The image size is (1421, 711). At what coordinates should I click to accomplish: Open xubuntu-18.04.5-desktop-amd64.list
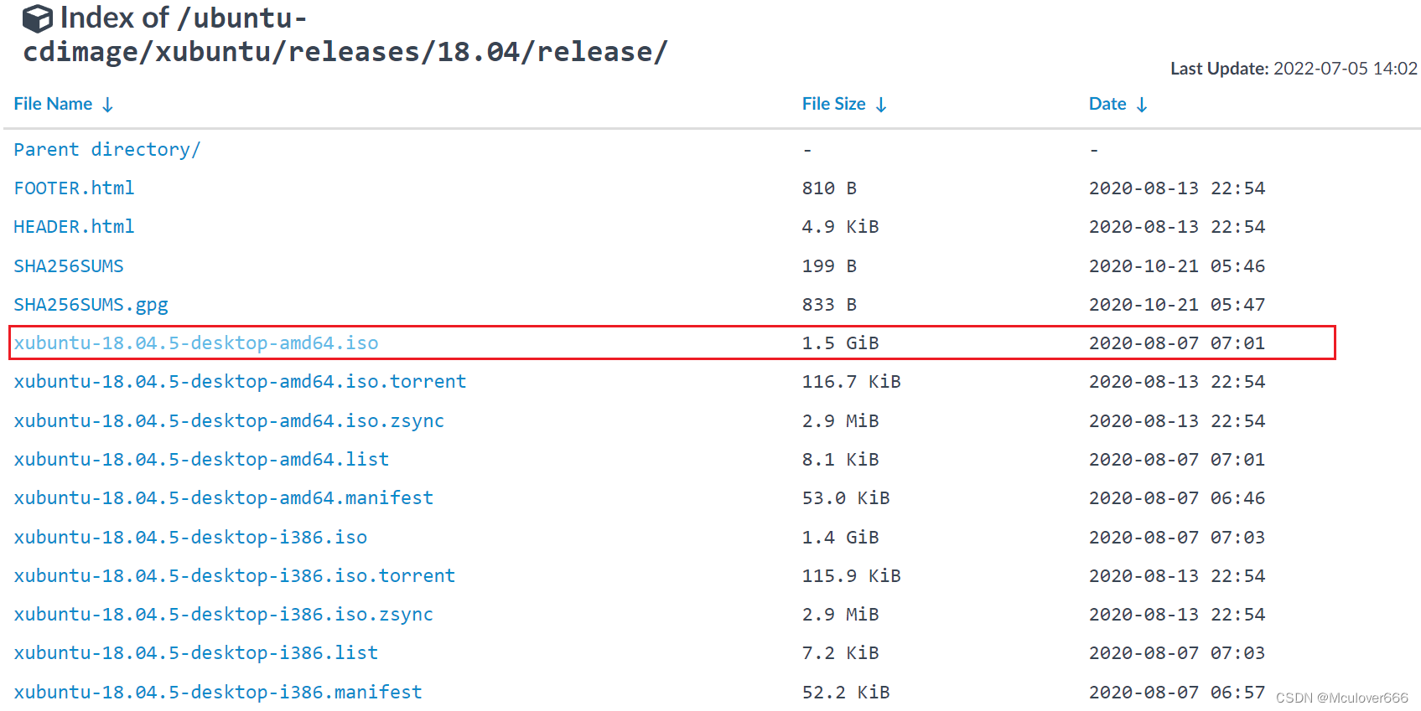pyautogui.click(x=201, y=460)
